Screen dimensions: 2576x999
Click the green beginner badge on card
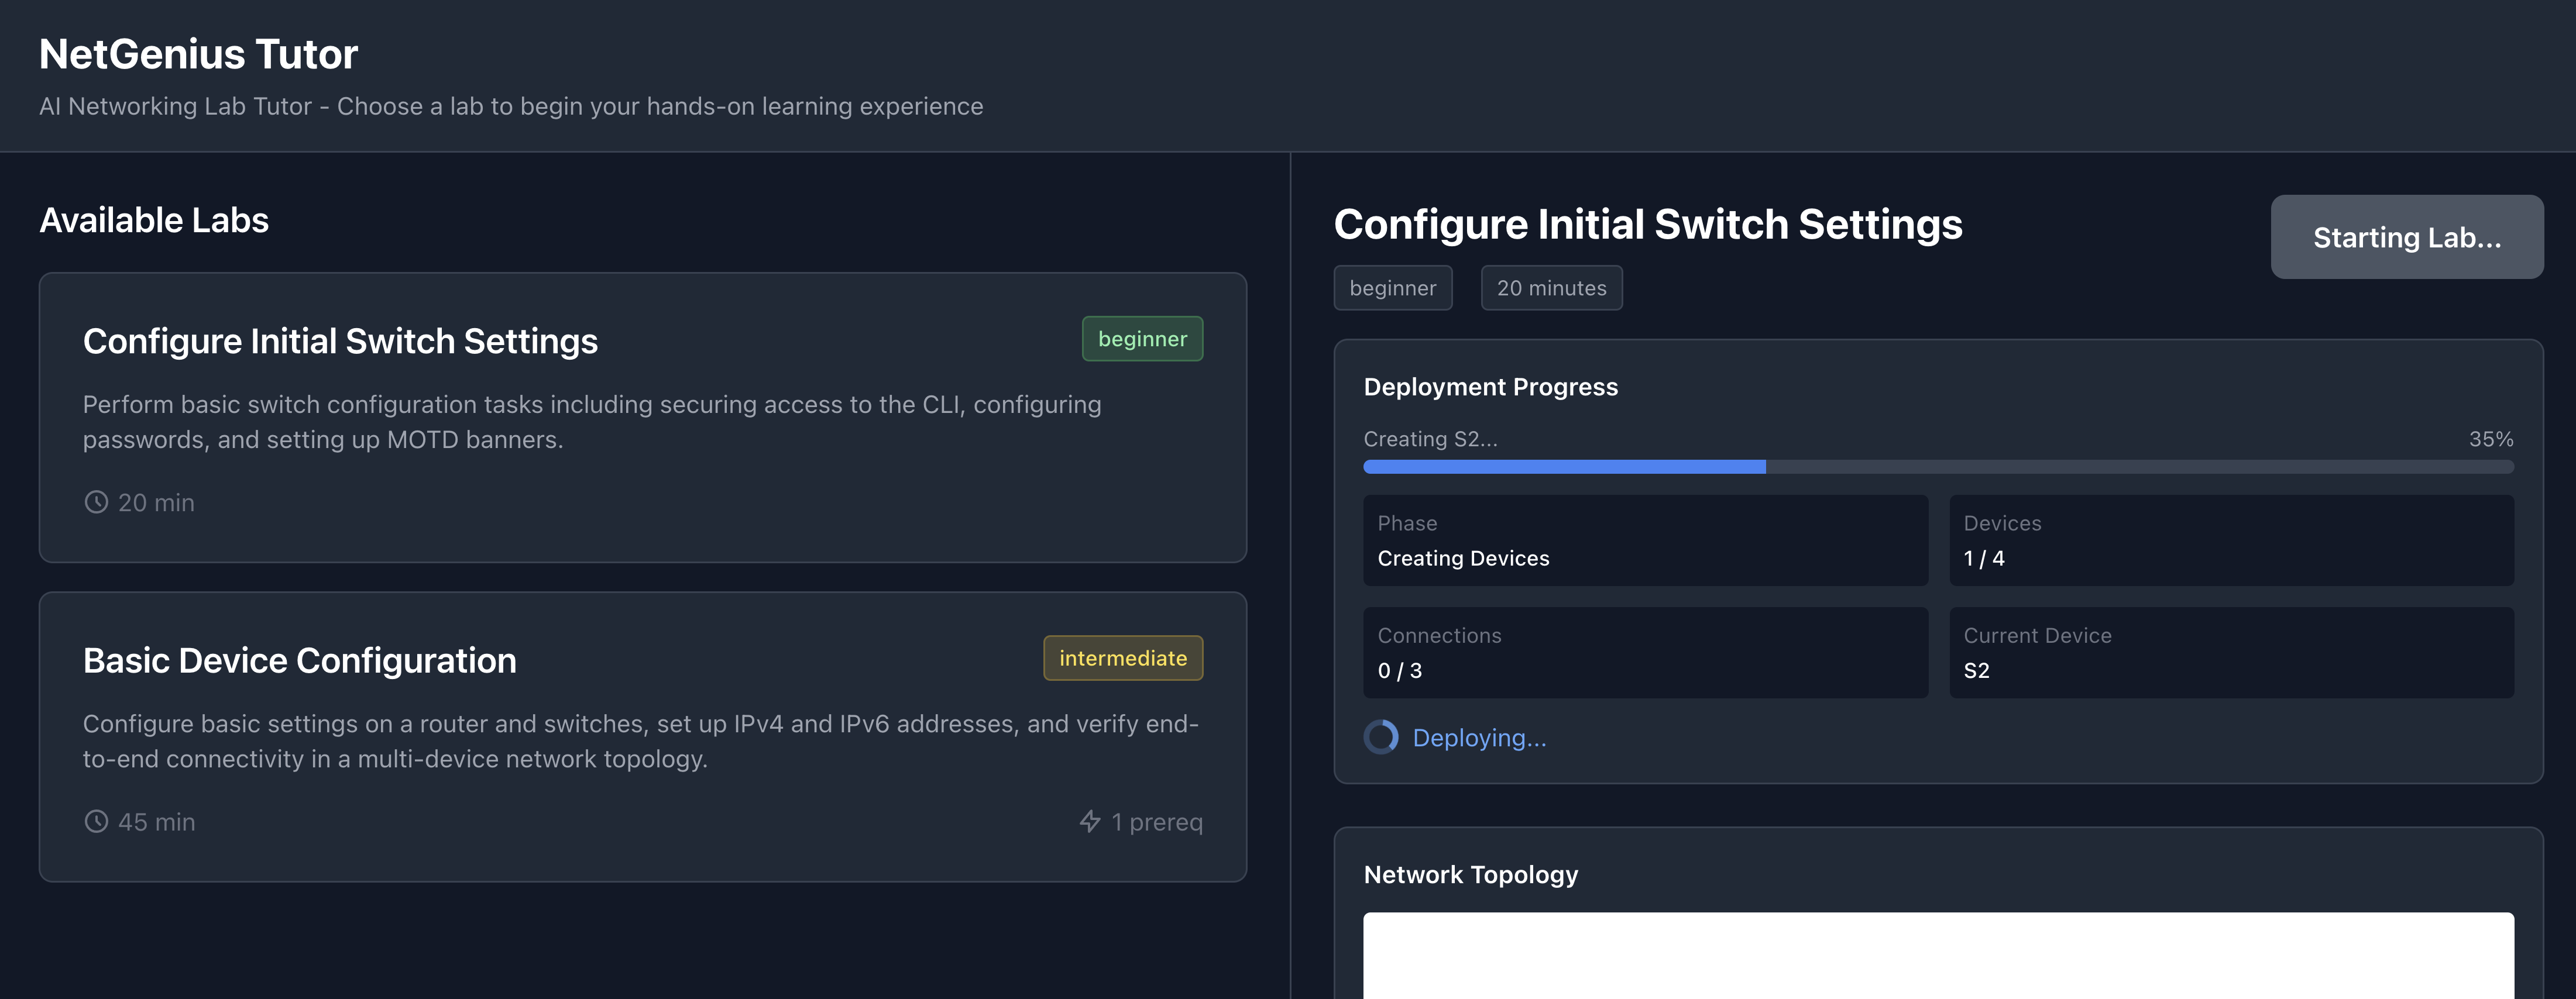[x=1142, y=340]
